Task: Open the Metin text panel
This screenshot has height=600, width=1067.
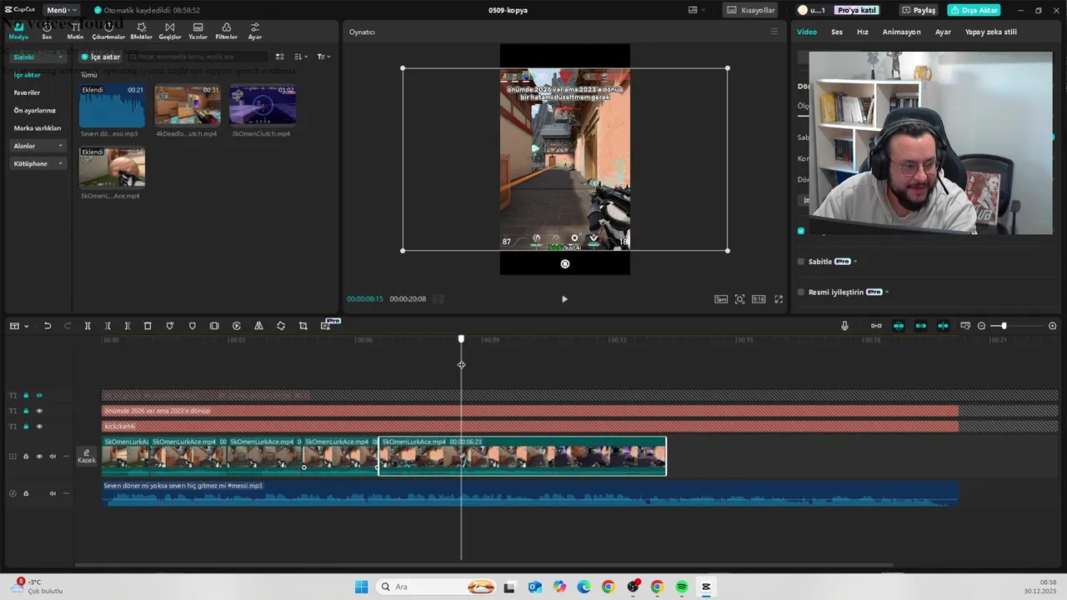Action: point(75,32)
